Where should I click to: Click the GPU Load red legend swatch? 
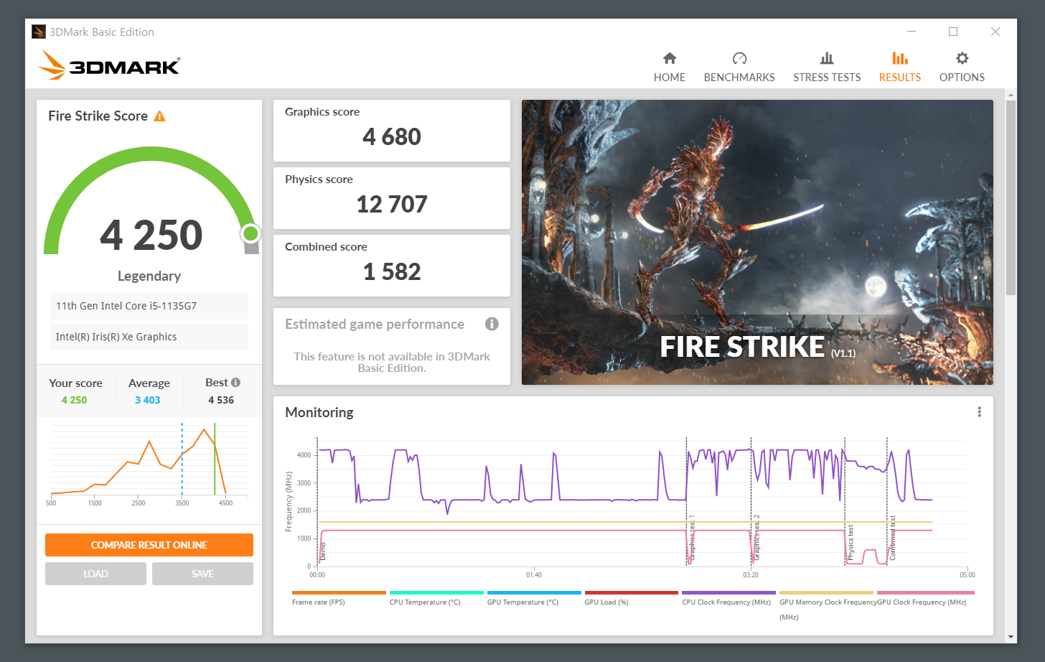tap(632, 593)
